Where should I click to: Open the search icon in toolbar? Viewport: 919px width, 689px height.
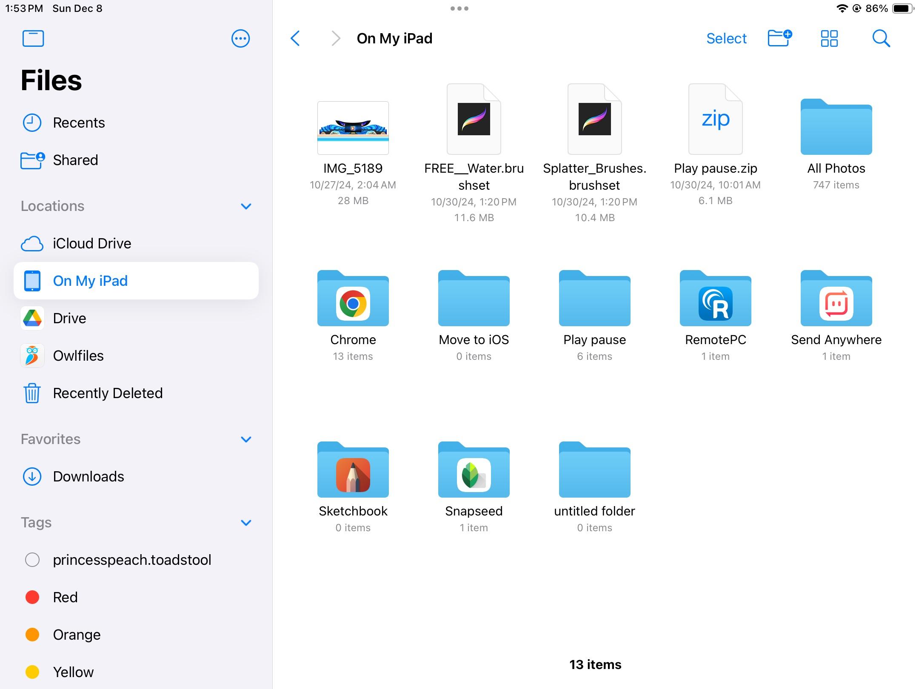(881, 38)
